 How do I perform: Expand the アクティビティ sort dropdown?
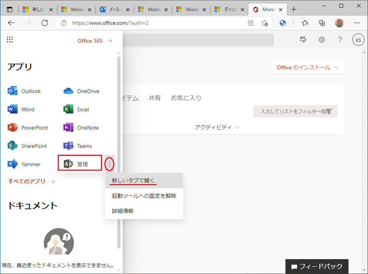click(x=217, y=128)
